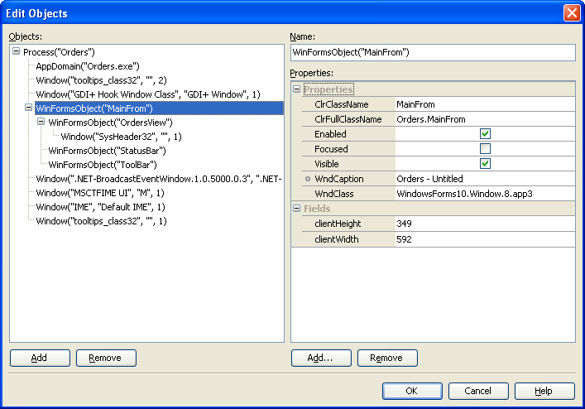Collapse the Properties section header
585x409 pixels.
tap(297, 89)
